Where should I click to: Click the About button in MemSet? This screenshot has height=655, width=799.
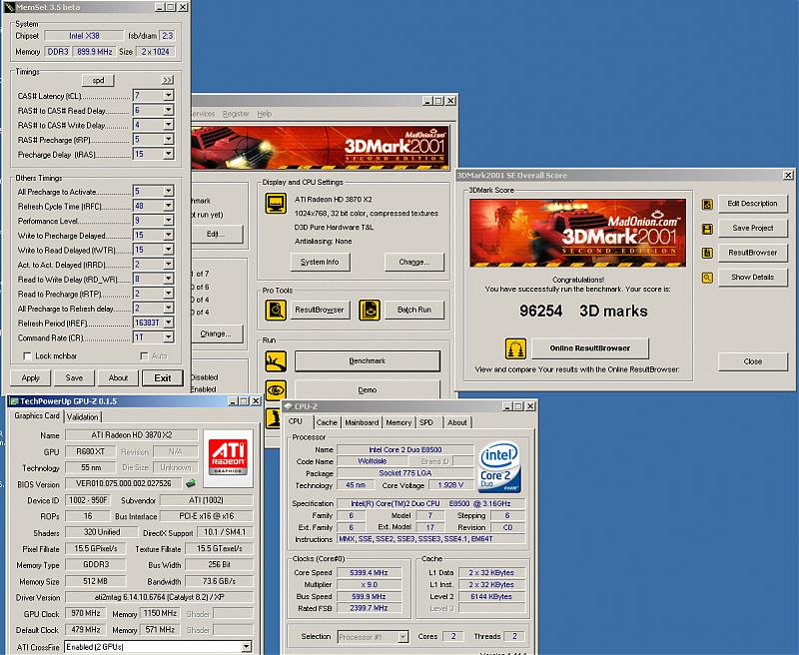click(x=118, y=378)
